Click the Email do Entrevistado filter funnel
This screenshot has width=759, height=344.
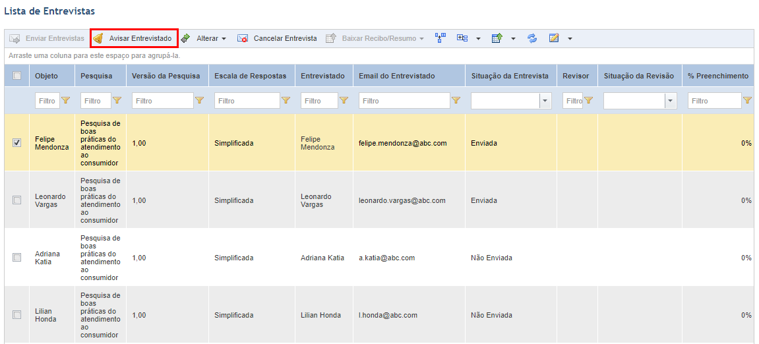click(x=456, y=101)
